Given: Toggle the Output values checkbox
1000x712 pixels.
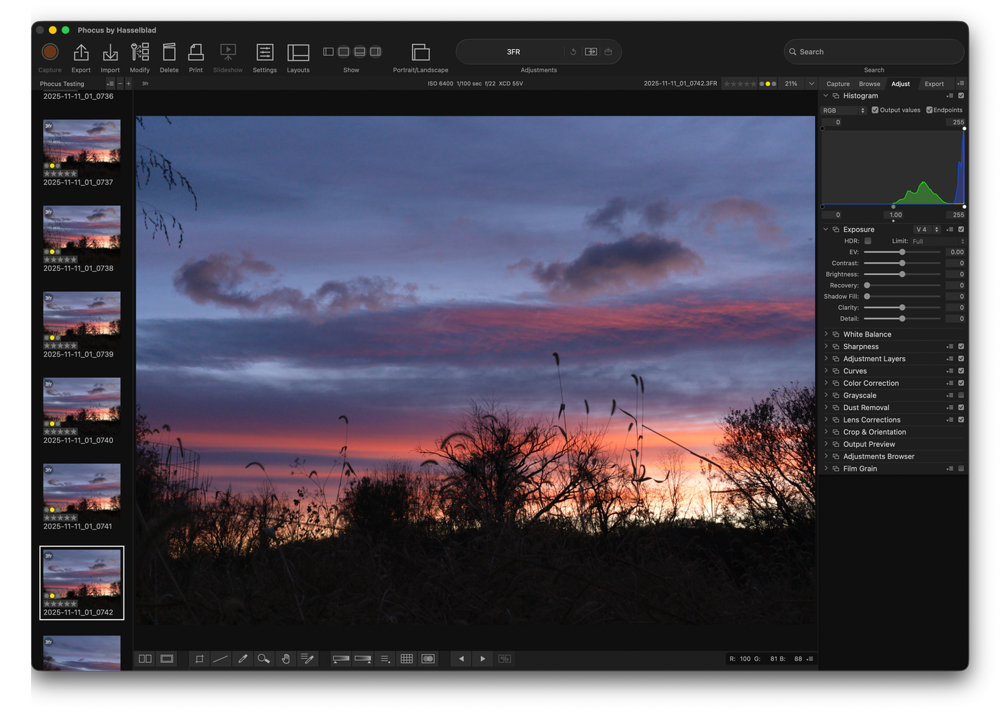Looking at the screenshot, I should coord(875,110).
